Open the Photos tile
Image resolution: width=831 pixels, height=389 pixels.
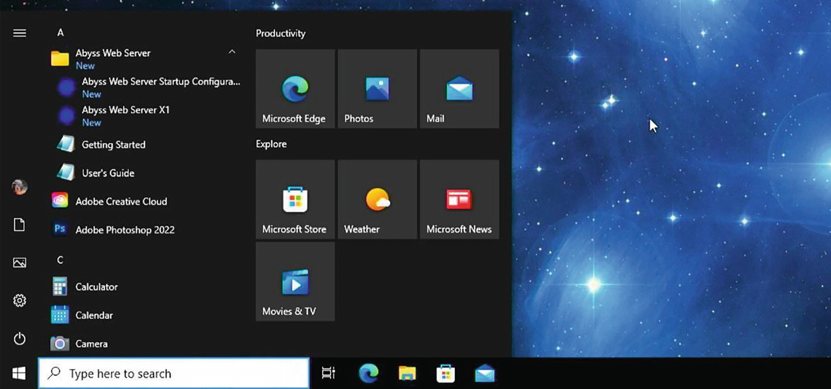[x=377, y=89]
